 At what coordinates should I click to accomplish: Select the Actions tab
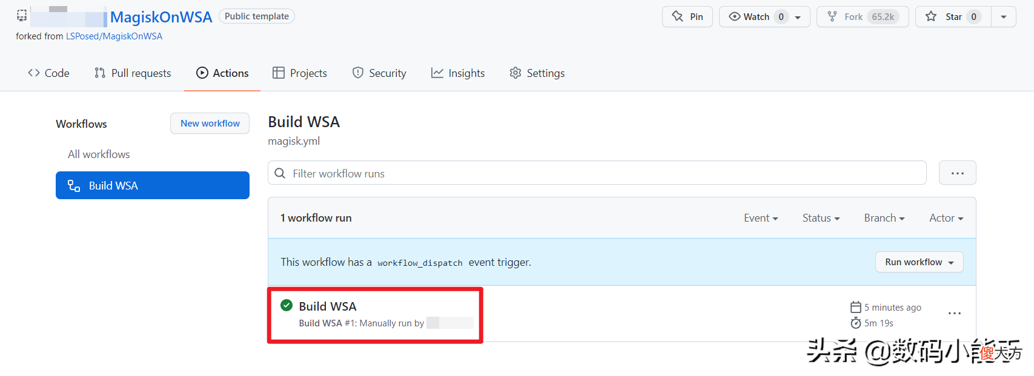[222, 73]
